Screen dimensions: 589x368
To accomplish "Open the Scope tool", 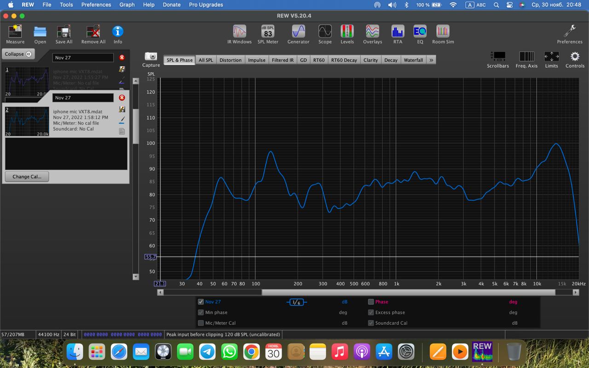I will (325, 31).
